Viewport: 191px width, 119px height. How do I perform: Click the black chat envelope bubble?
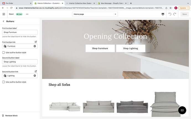(x=182, y=110)
